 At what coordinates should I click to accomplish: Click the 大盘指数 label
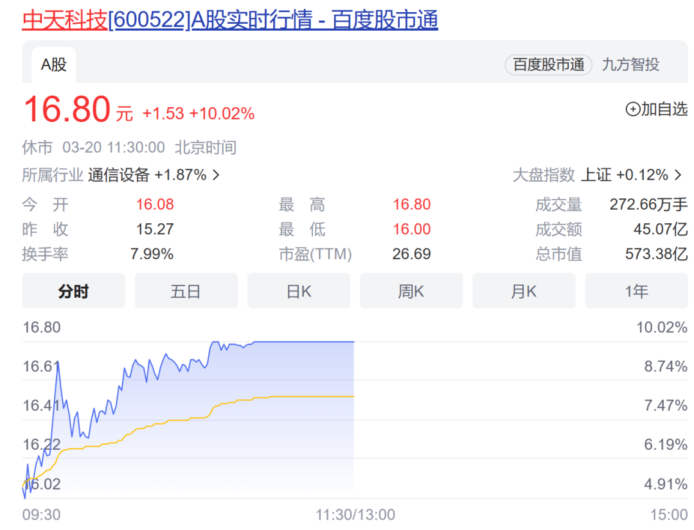tap(544, 175)
